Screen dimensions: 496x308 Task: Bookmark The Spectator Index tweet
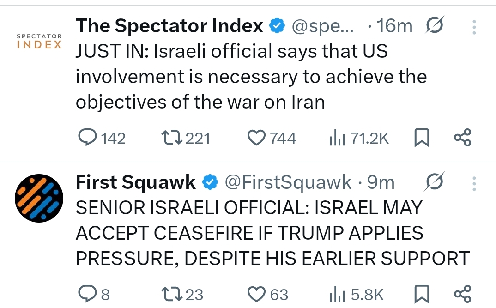(x=422, y=138)
